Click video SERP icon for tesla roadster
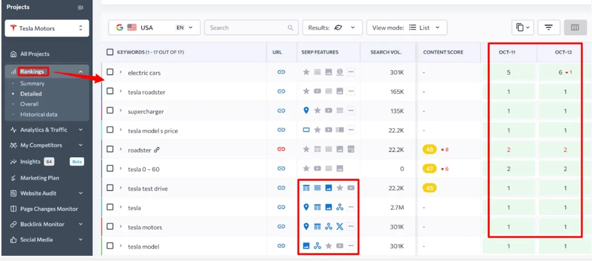Screen dimensions: 592x261 click(317, 91)
